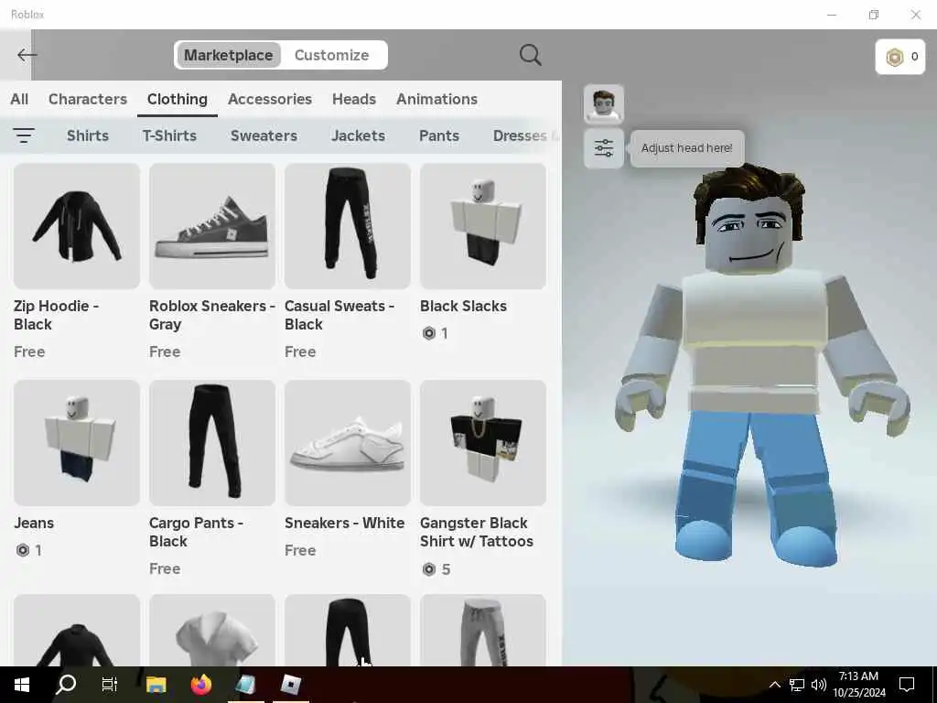This screenshot has width=937, height=703.
Task: Click the 3D avatar preview character
Action: (762, 364)
